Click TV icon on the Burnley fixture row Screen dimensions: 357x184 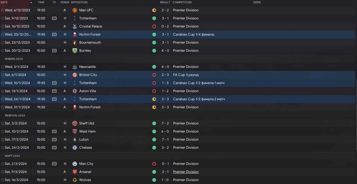[54, 51]
